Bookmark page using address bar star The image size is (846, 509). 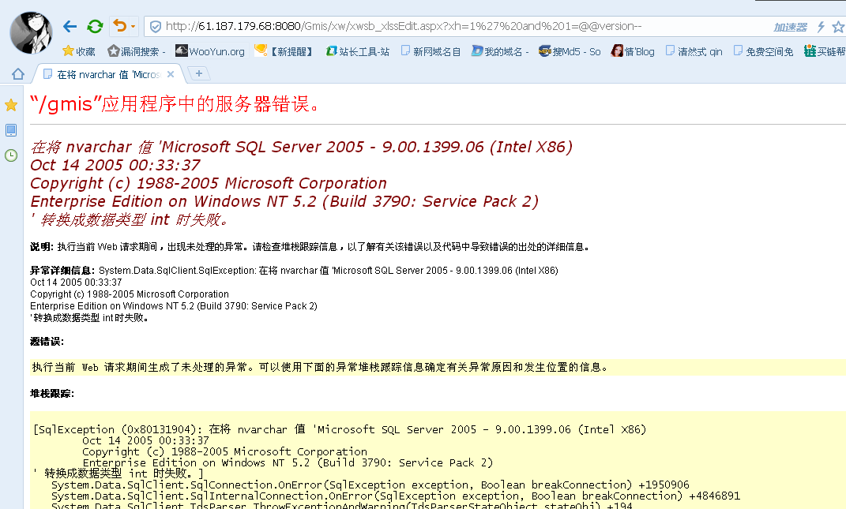pyautogui.click(x=838, y=26)
